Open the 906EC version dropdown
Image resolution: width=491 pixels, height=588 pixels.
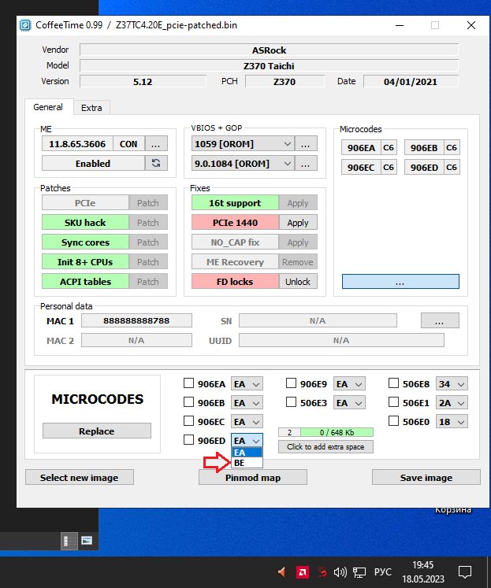[247, 422]
